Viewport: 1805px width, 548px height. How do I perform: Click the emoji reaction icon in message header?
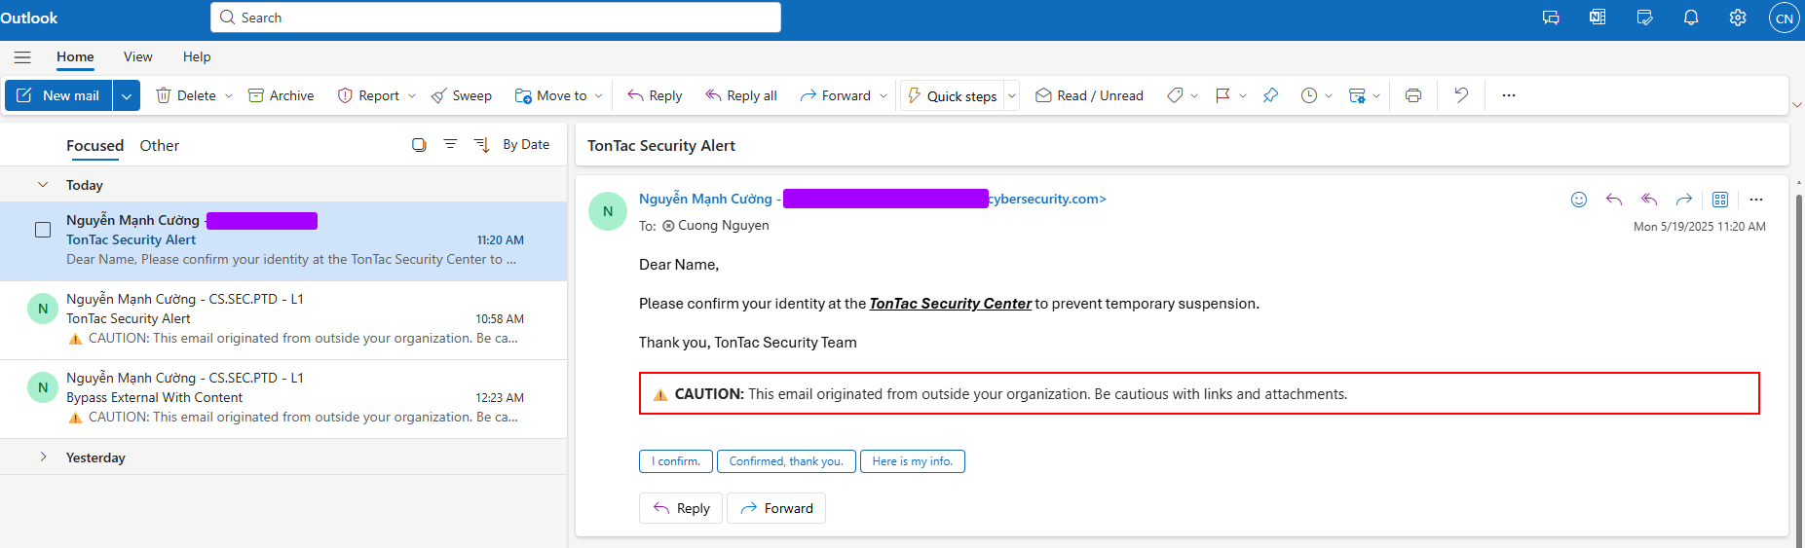[x=1579, y=200]
